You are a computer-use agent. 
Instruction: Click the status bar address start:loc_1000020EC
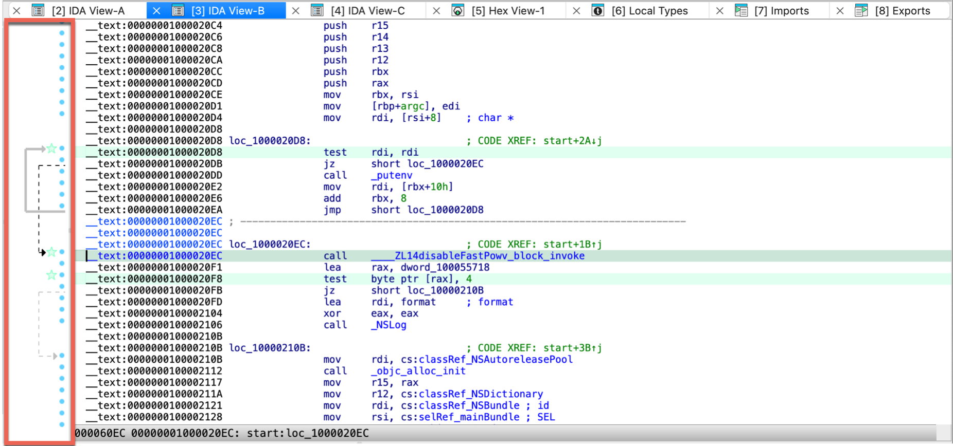pyautogui.click(x=307, y=434)
